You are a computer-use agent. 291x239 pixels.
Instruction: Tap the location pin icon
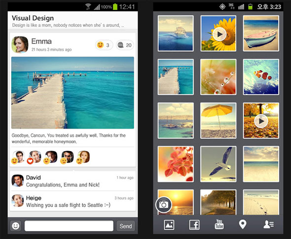[243, 224]
